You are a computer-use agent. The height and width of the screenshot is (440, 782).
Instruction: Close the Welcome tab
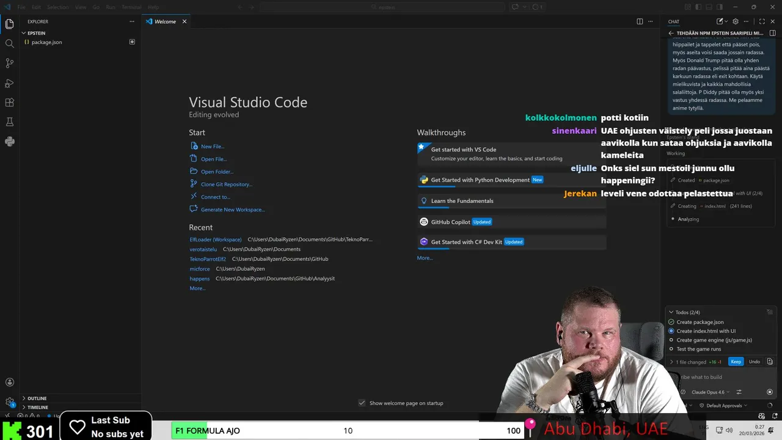184,21
